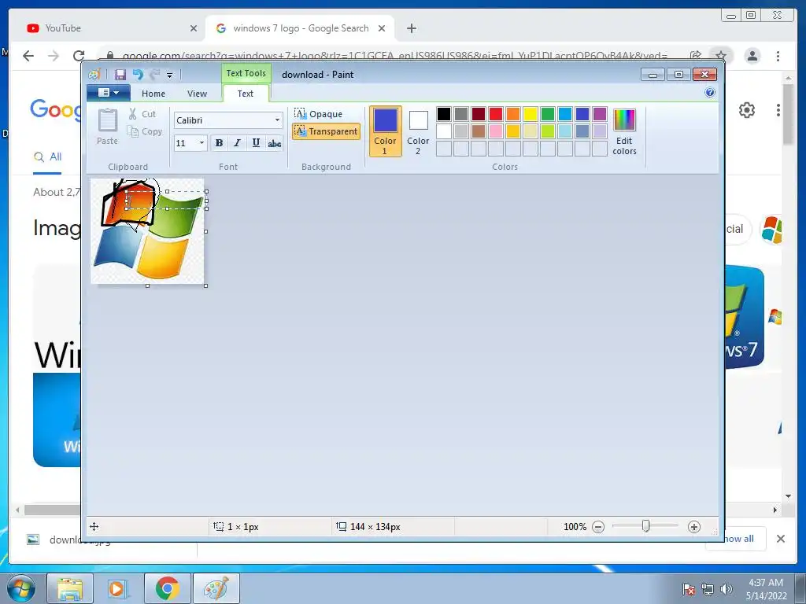Select the Text ribbon tab
The height and width of the screenshot is (604, 806).
(246, 94)
